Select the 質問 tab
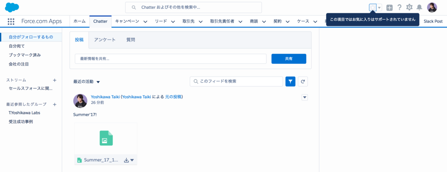Viewport: 447px width, 172px height. (x=131, y=40)
